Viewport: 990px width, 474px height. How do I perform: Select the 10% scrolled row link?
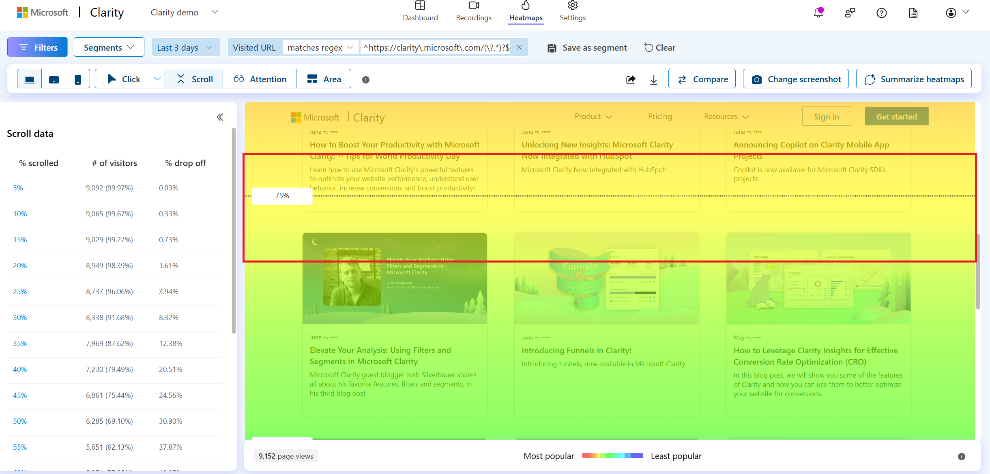pos(20,214)
